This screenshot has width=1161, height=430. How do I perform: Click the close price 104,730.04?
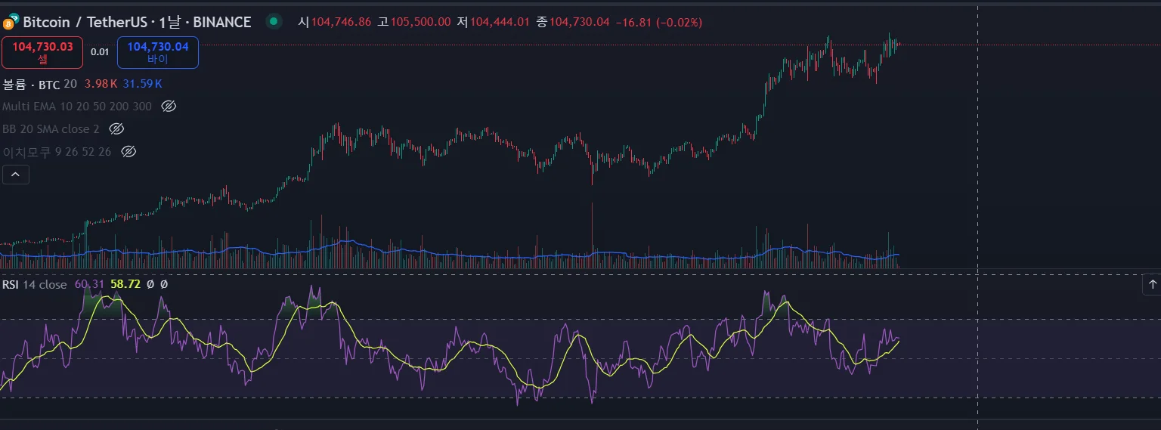coord(579,22)
